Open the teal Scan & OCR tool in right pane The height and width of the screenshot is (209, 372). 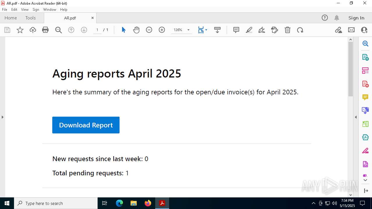(x=365, y=137)
